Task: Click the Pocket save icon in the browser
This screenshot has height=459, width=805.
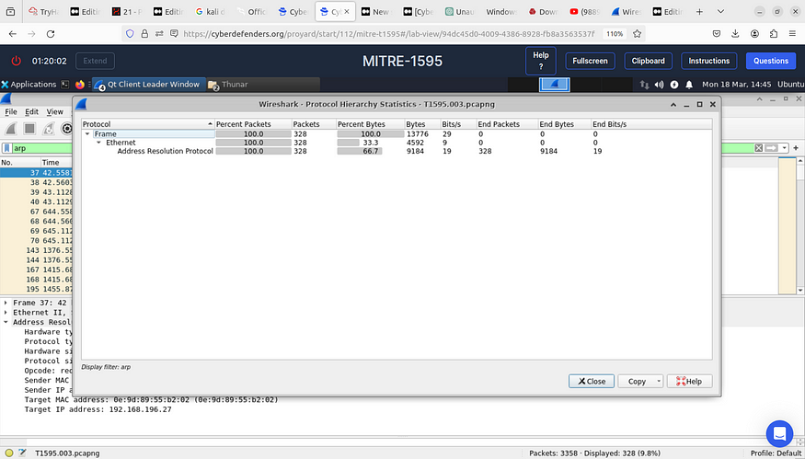Action: 717,34
